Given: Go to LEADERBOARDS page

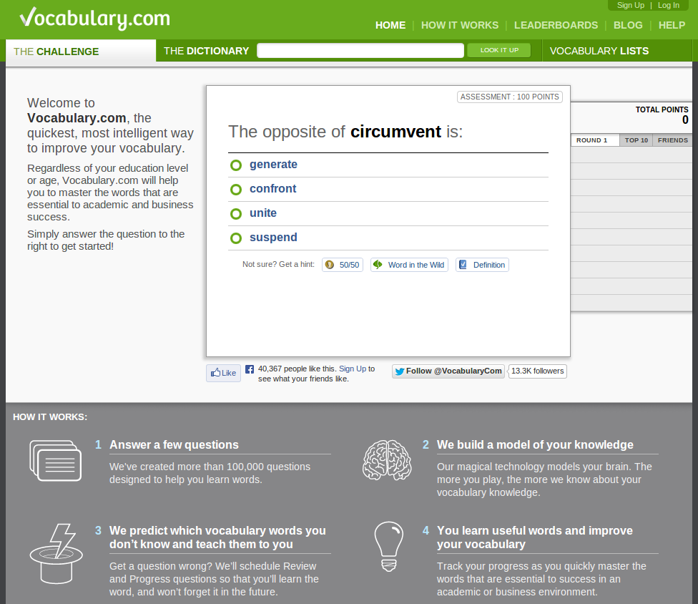Looking at the screenshot, I should click(x=556, y=25).
